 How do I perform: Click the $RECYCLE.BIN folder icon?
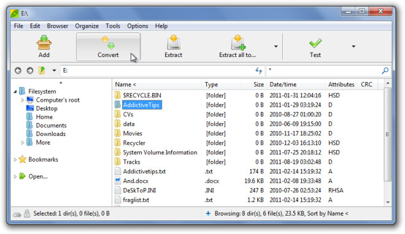point(118,95)
